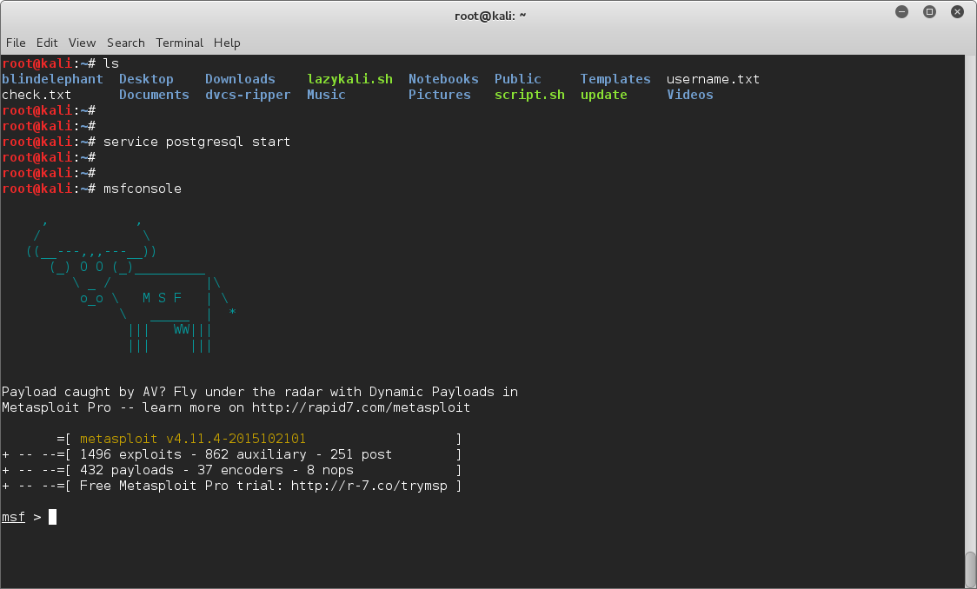Image resolution: width=977 pixels, height=589 pixels.
Task: Click the lazykali.sh script name
Action: pos(349,79)
